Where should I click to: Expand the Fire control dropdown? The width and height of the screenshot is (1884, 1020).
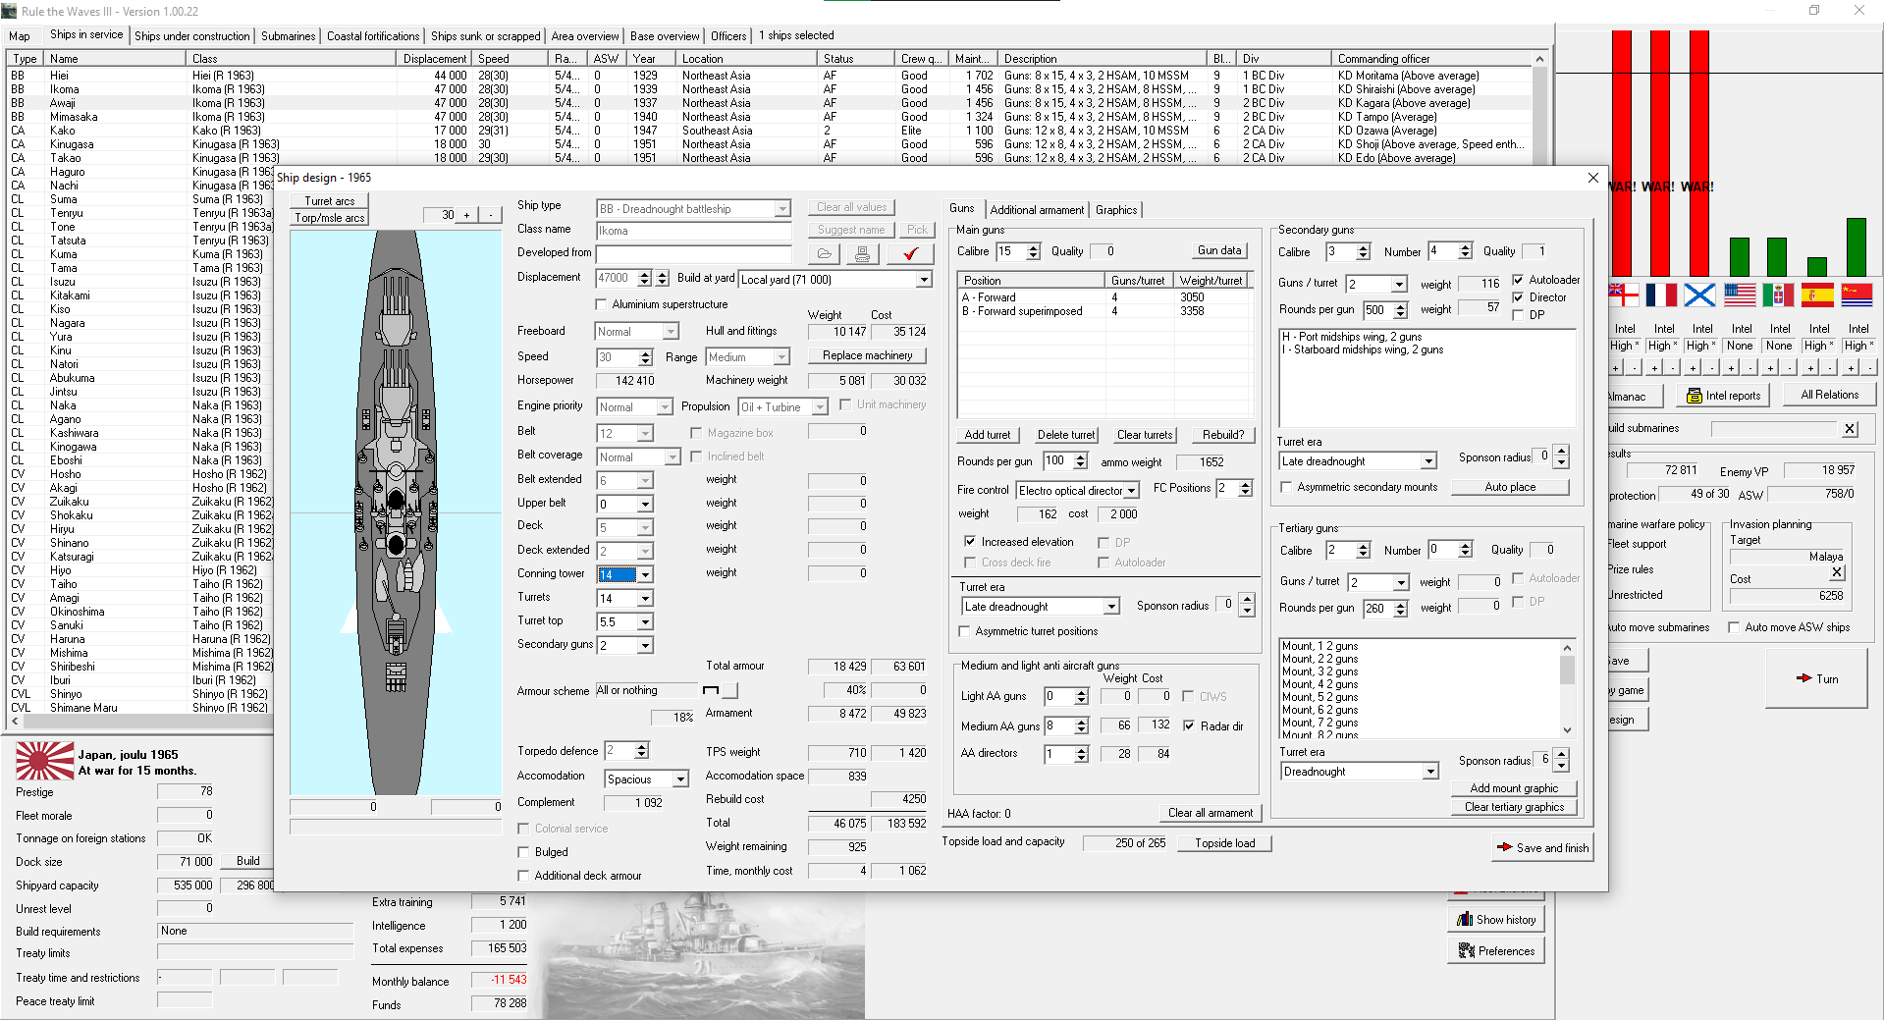(1131, 491)
